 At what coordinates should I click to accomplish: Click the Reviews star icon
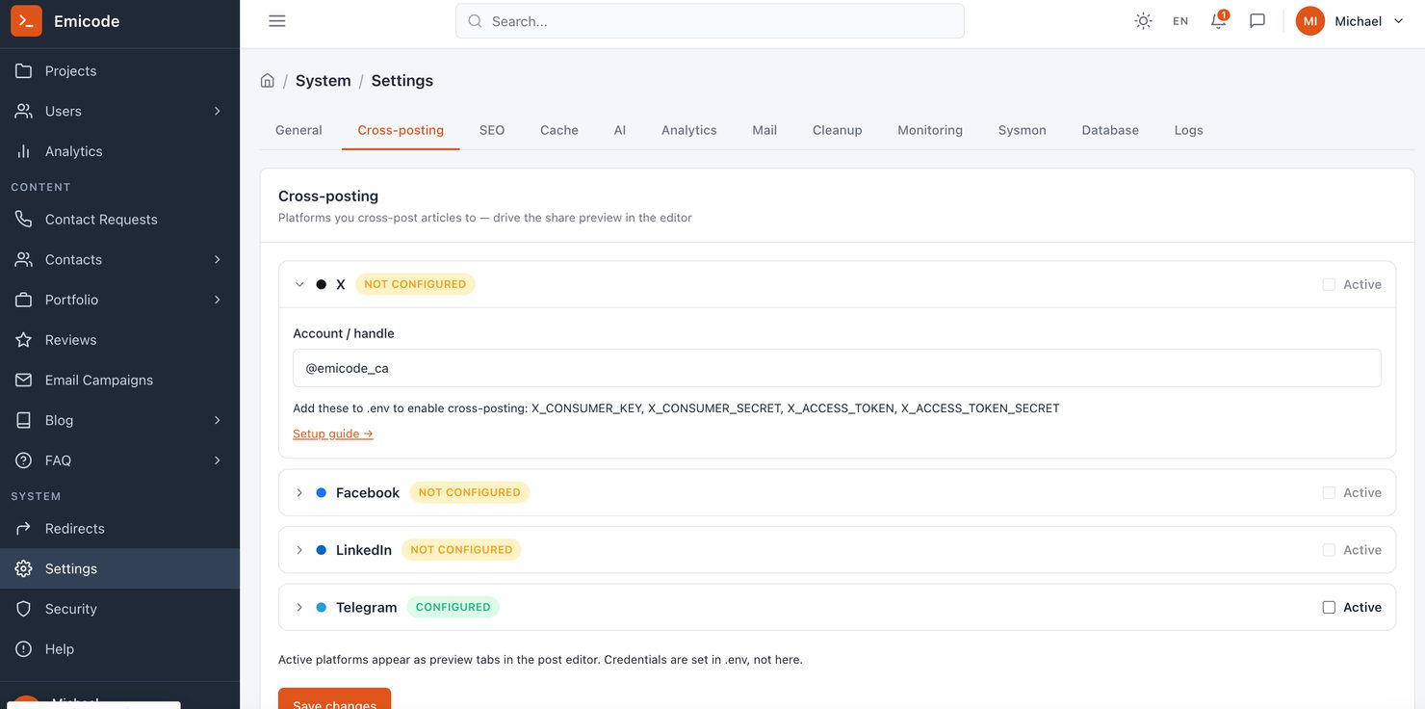(x=24, y=340)
